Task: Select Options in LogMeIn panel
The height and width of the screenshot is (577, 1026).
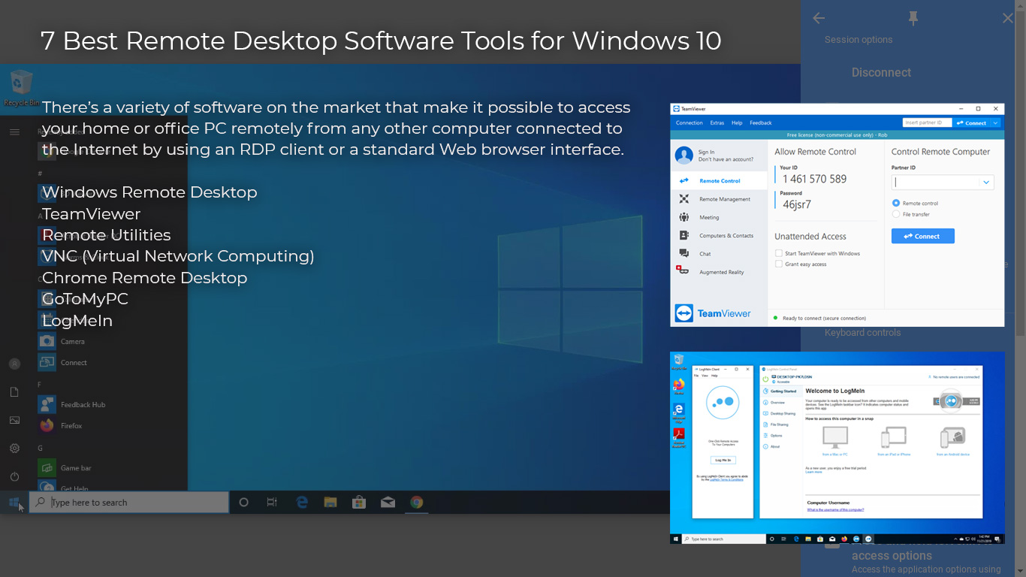Action: click(x=774, y=435)
